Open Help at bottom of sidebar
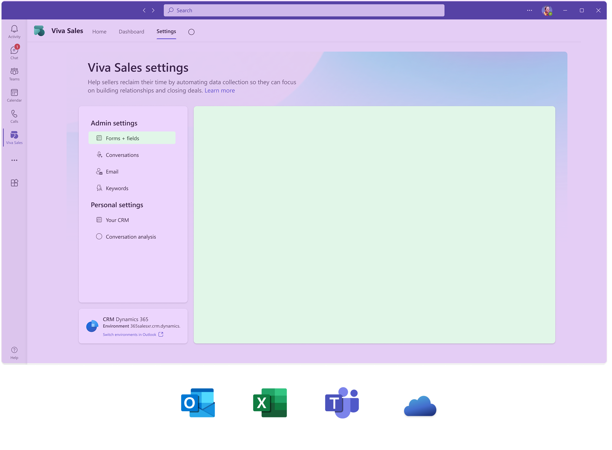Viewport: 612px width, 450px height. pos(14,353)
